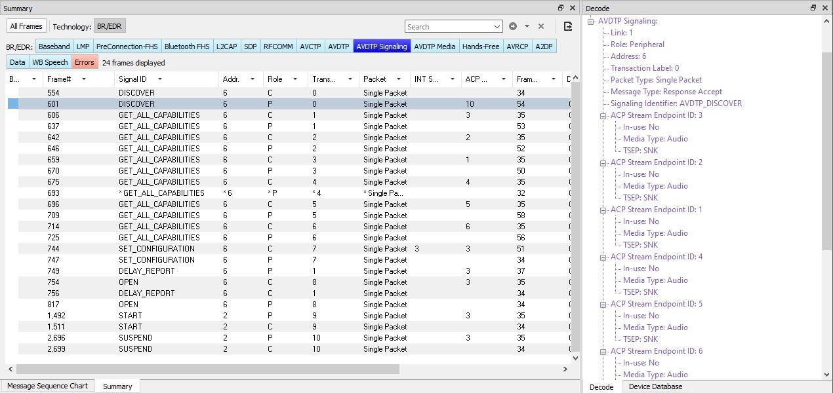Image resolution: width=833 pixels, height=393 pixels.
Task: Float the Decode pane using its undock icon
Action: point(813,8)
